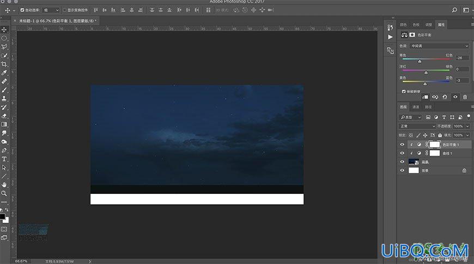Select the Zoom tool
Viewport: 474px width, 264px height.
pyautogui.click(x=4, y=193)
